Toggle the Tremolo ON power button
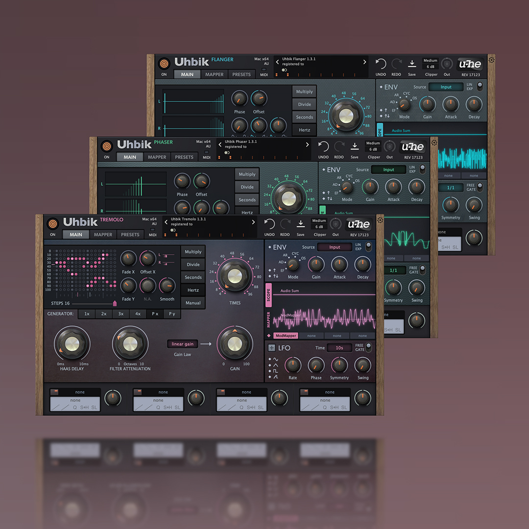The image size is (529, 529). coord(52,224)
